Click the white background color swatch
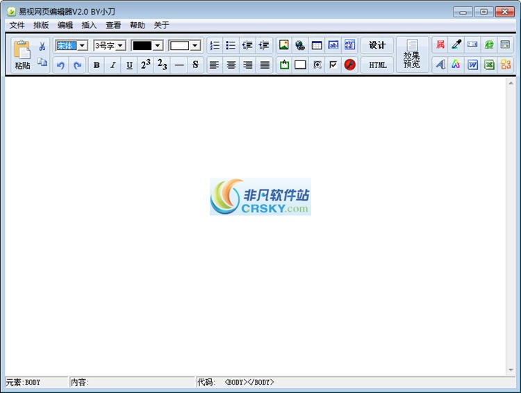The image size is (521, 393). pos(179,46)
